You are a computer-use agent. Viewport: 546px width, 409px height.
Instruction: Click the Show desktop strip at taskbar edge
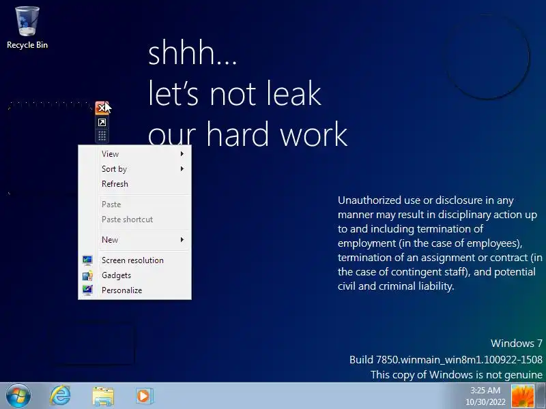tap(541, 396)
